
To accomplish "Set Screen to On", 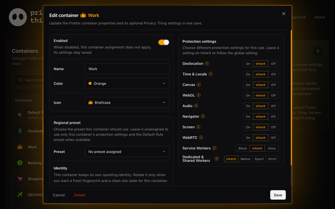I will tap(248, 127).
